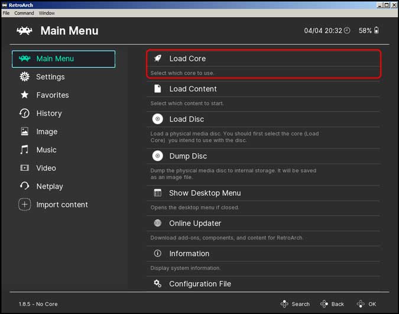Open the File menu

(6, 13)
